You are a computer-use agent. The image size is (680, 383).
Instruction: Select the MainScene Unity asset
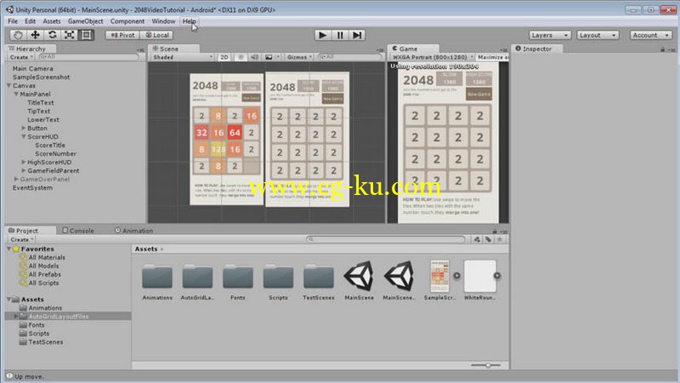[359, 276]
